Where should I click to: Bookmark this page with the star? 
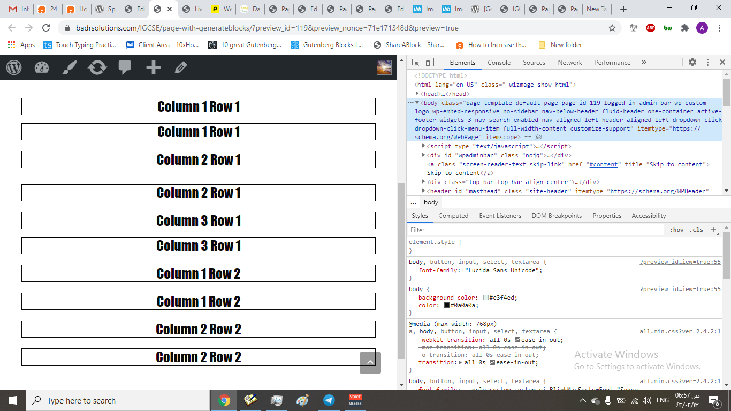point(612,28)
